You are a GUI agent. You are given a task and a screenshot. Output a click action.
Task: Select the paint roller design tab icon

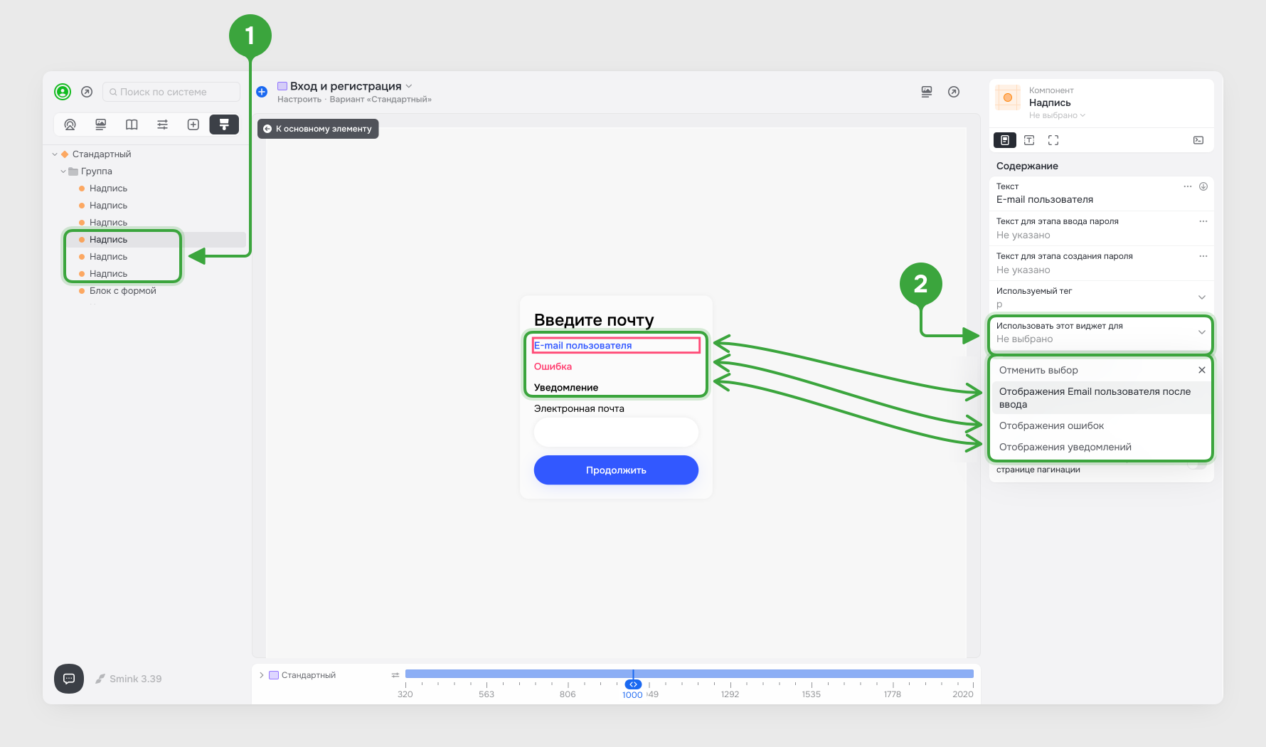224,124
